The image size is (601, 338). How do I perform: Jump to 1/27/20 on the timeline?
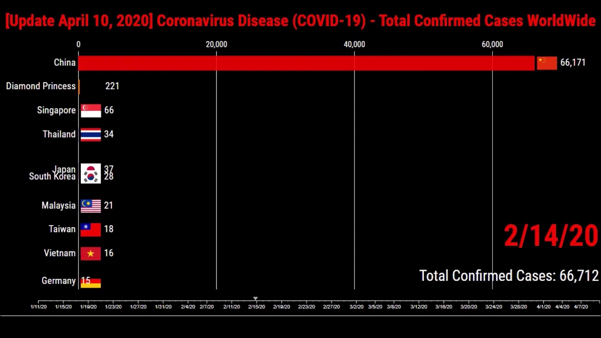(138, 307)
